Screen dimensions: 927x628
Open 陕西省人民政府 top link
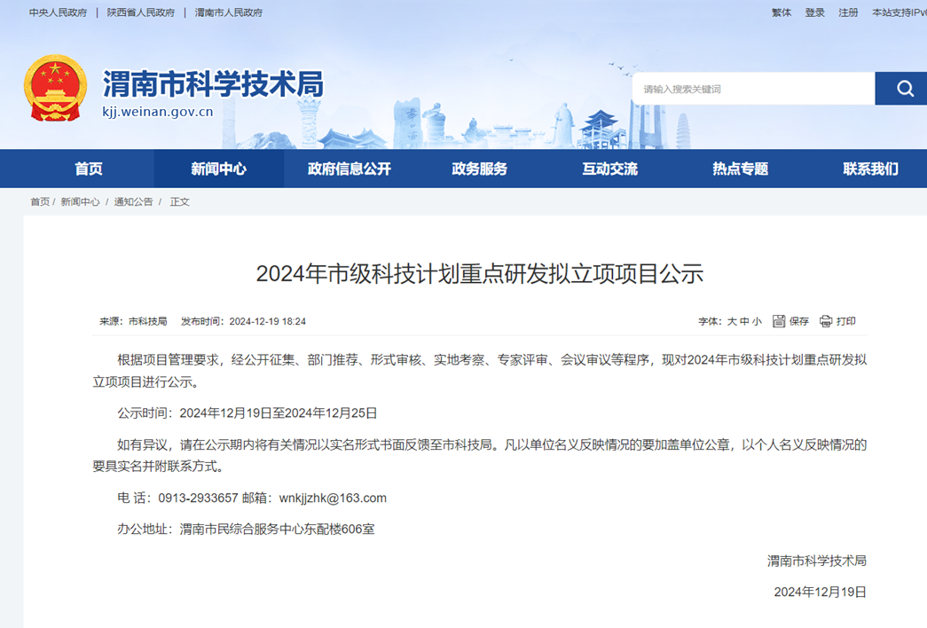point(141,12)
